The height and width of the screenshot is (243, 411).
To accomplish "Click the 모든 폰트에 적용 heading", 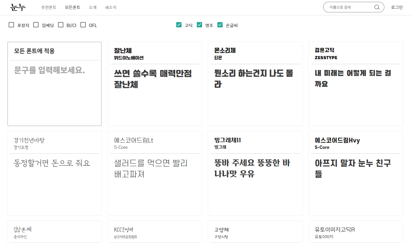I will pyautogui.click(x=34, y=51).
